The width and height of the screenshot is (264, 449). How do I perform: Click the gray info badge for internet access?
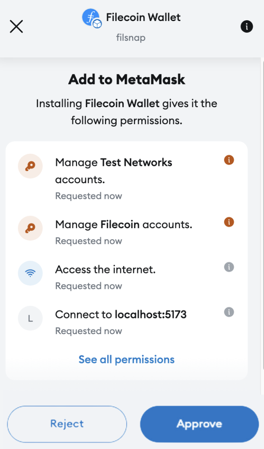pyautogui.click(x=228, y=267)
